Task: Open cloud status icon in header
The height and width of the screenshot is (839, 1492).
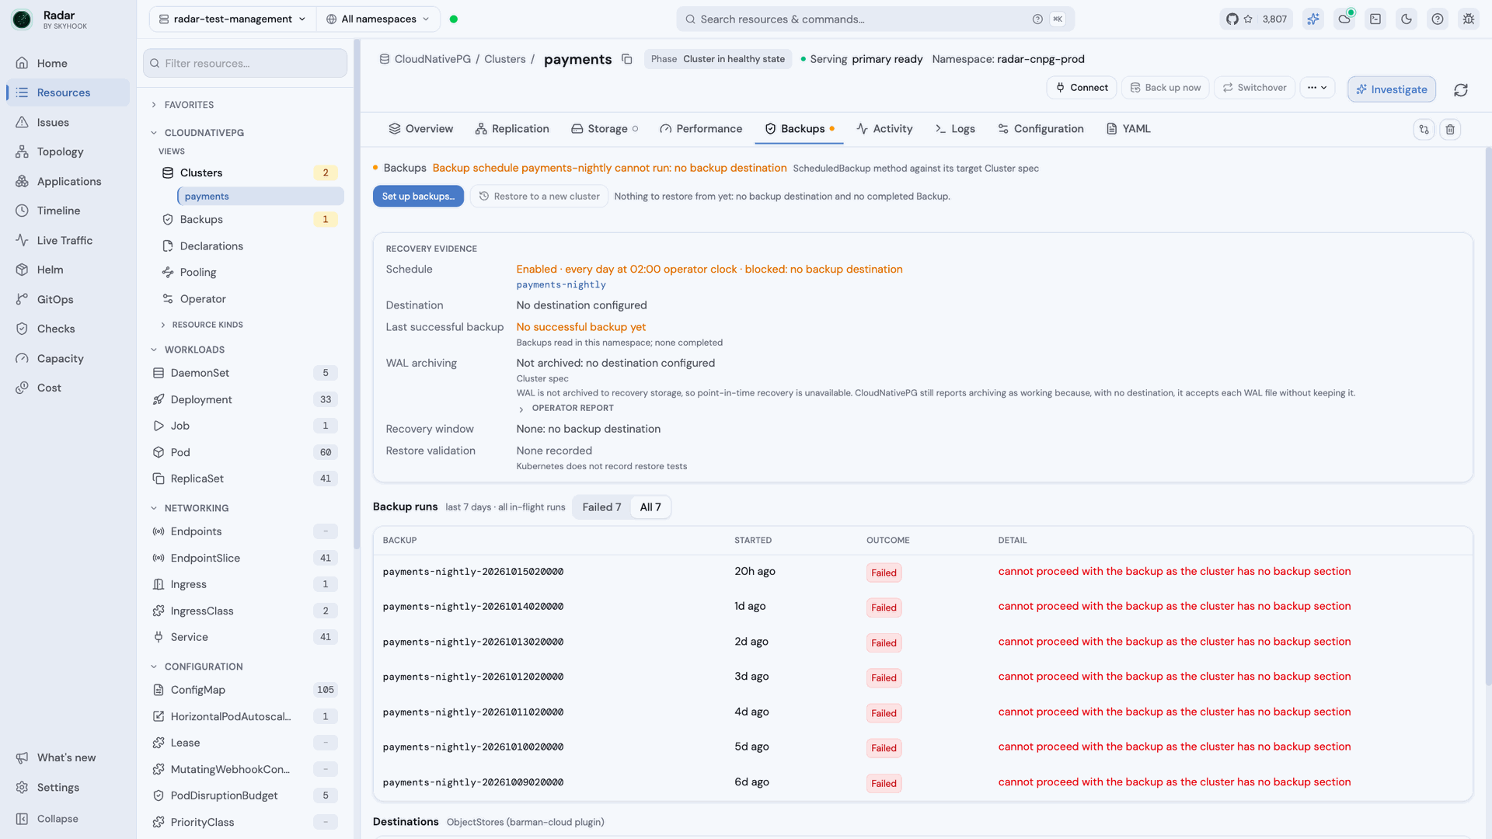Action: click(1344, 19)
